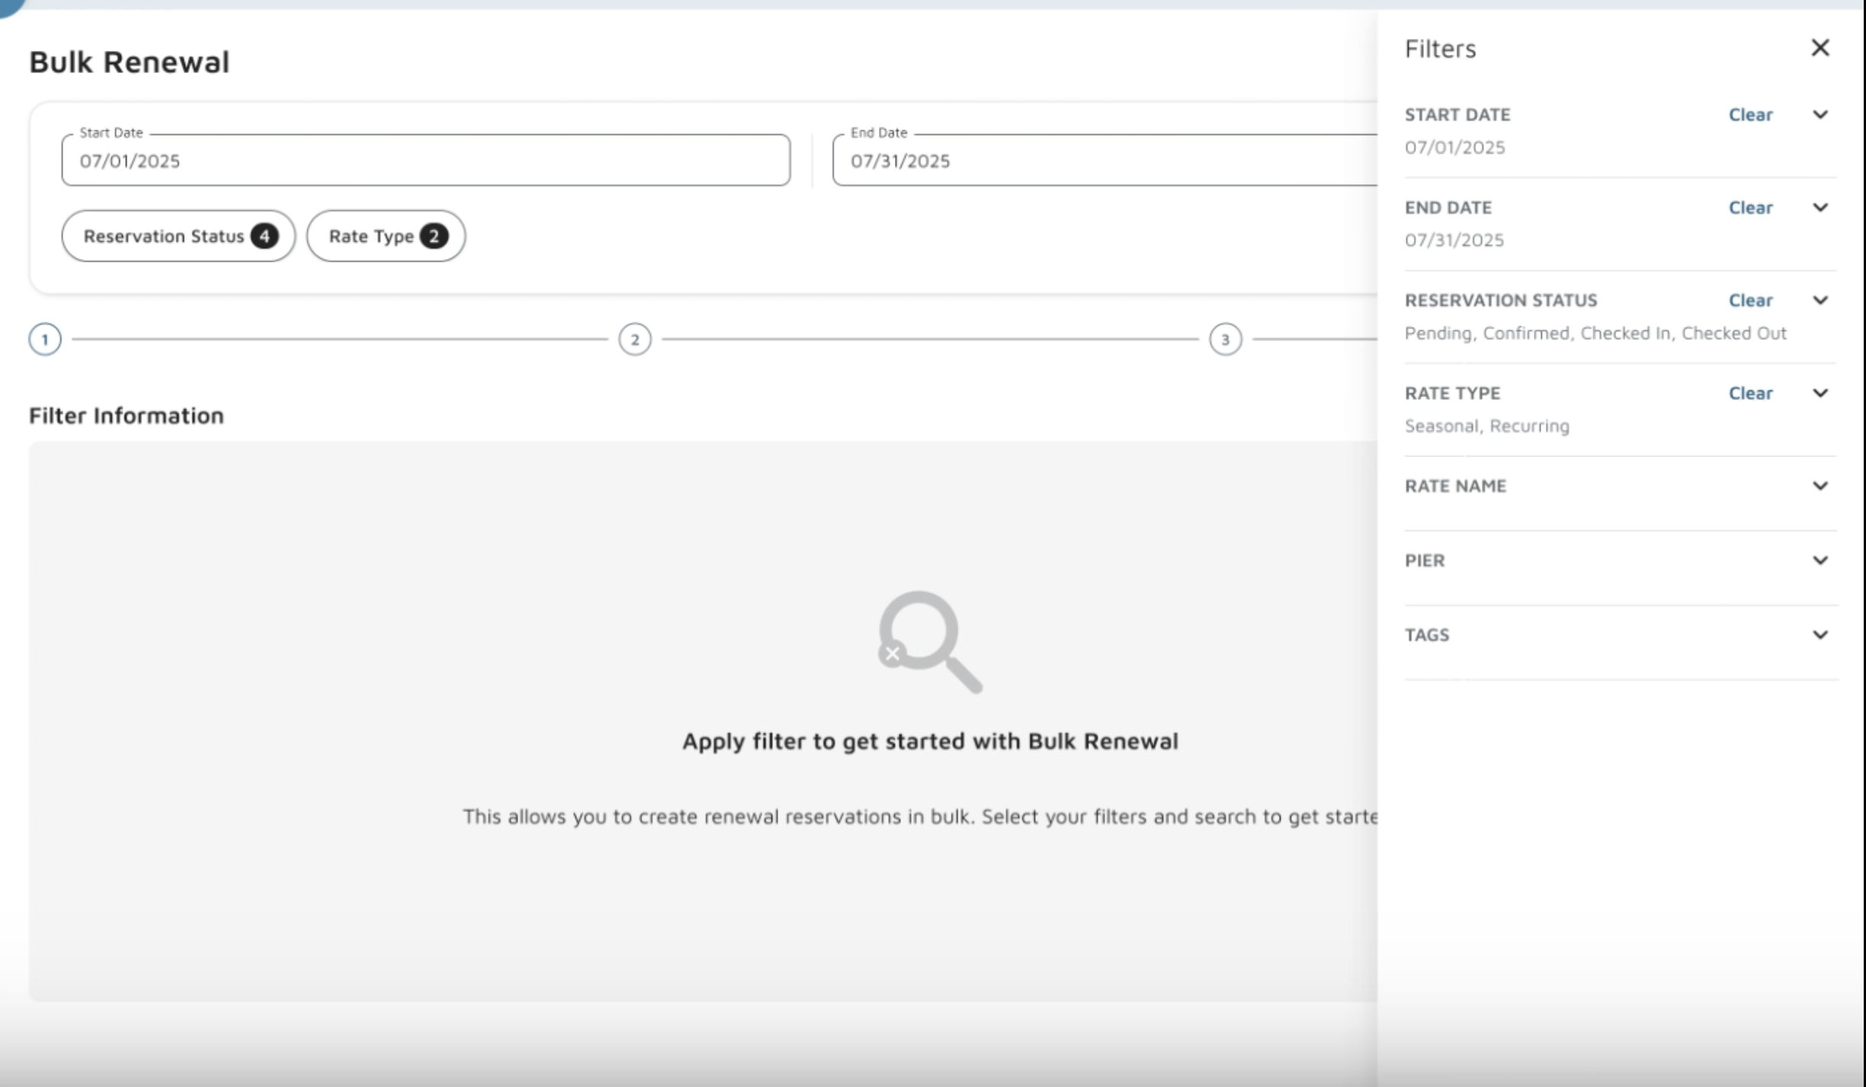
Task: Go to step 2 in progress stepper
Action: (x=635, y=339)
